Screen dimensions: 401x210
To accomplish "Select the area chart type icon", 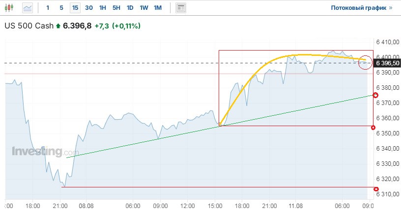I will 28,8.
